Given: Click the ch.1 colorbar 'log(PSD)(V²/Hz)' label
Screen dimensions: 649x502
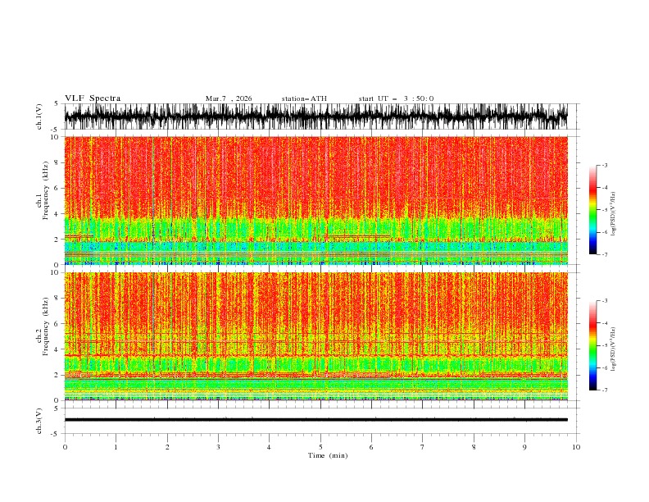Looking at the screenshot, I should coord(613,214).
